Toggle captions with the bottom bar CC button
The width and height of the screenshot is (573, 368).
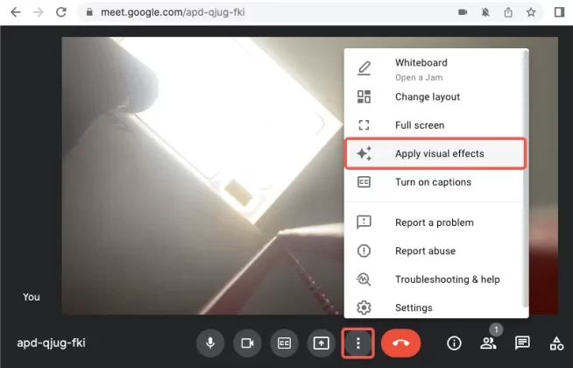click(284, 343)
